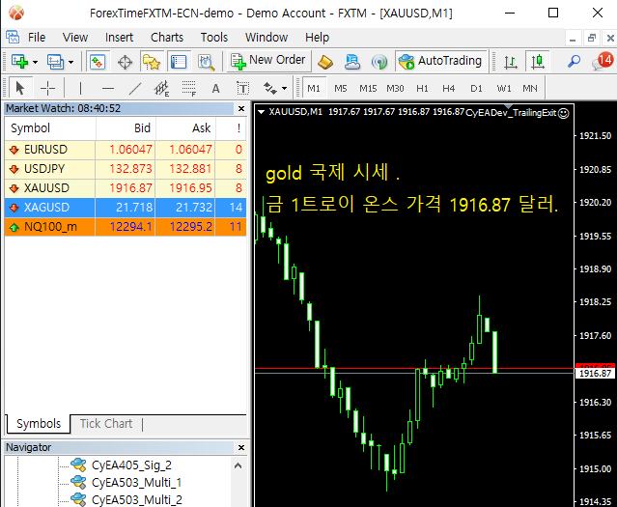The image size is (617, 507).
Task: Open the Insert menu
Action: (119, 38)
